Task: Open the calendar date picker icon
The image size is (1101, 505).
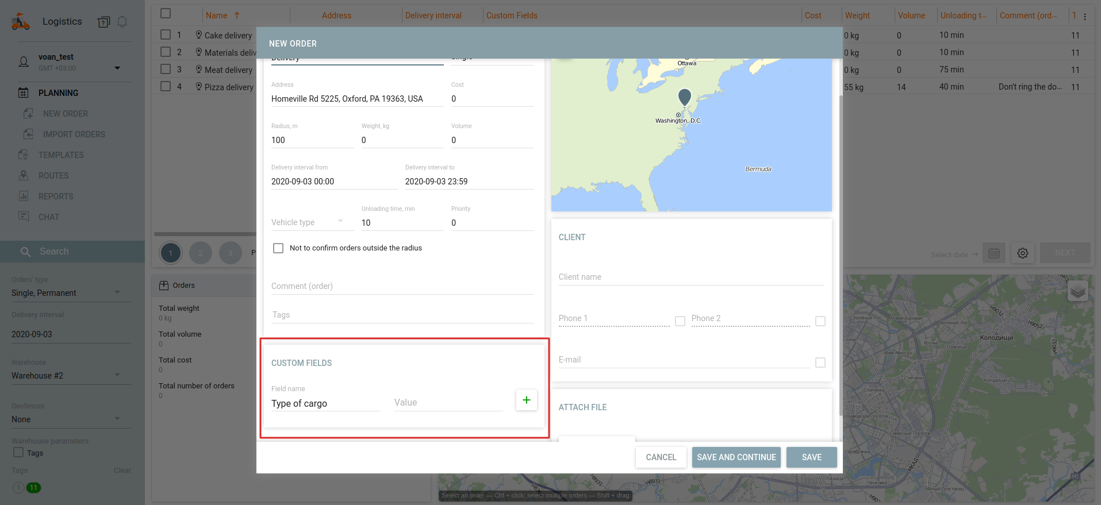Action: coord(993,253)
